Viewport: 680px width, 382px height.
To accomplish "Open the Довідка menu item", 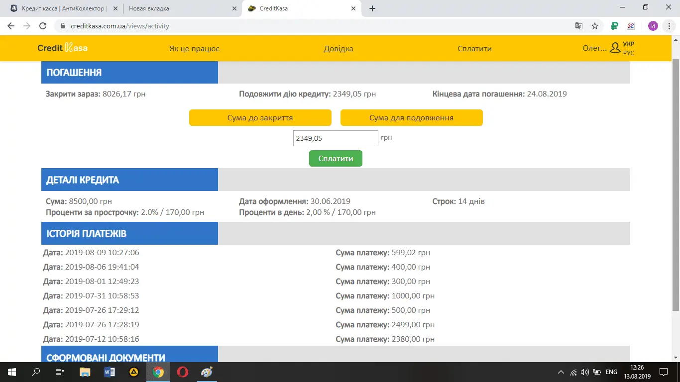I will tap(339, 49).
